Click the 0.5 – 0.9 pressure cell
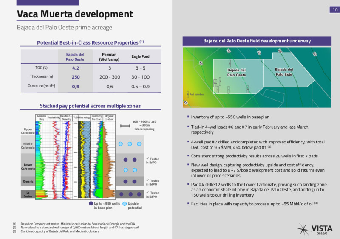Screen dimensions: 340x239 140,87
